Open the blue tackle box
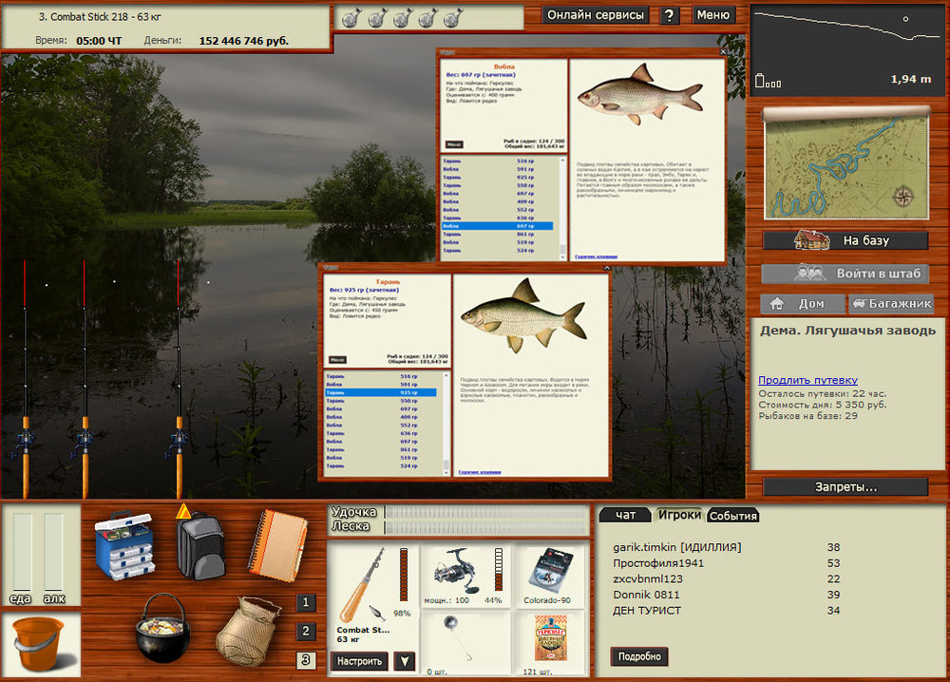Screen dimensions: 950x682 point(123,544)
